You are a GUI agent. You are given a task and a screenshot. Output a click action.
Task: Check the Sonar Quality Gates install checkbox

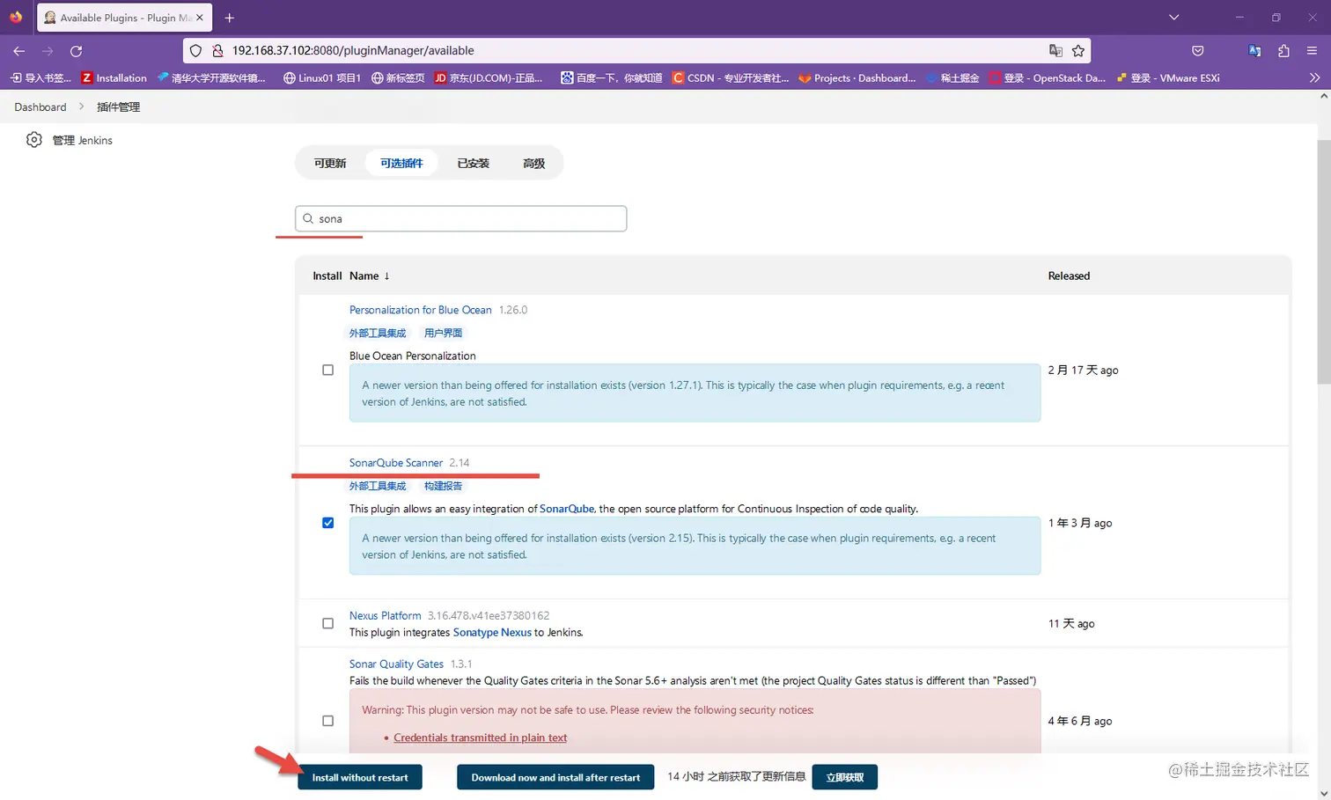coord(328,721)
